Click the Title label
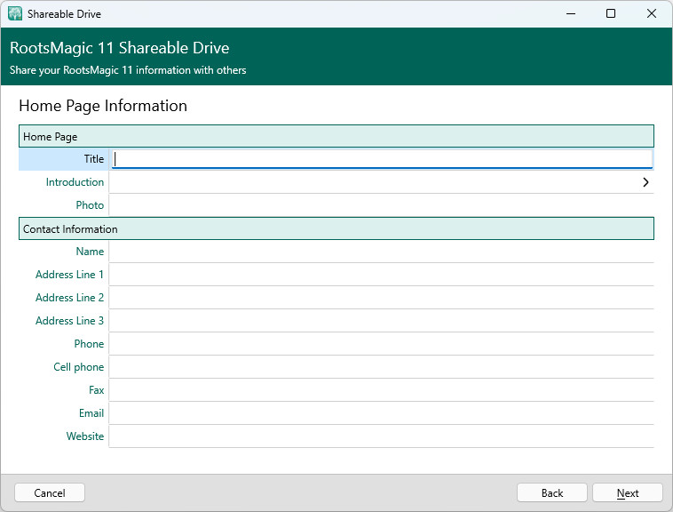 [x=94, y=159]
